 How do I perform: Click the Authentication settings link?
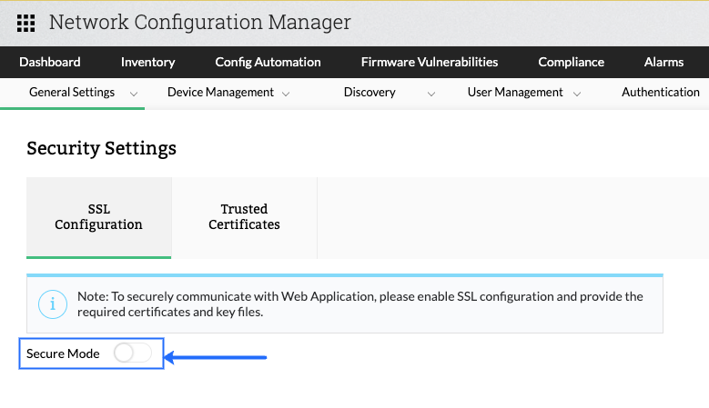click(661, 92)
